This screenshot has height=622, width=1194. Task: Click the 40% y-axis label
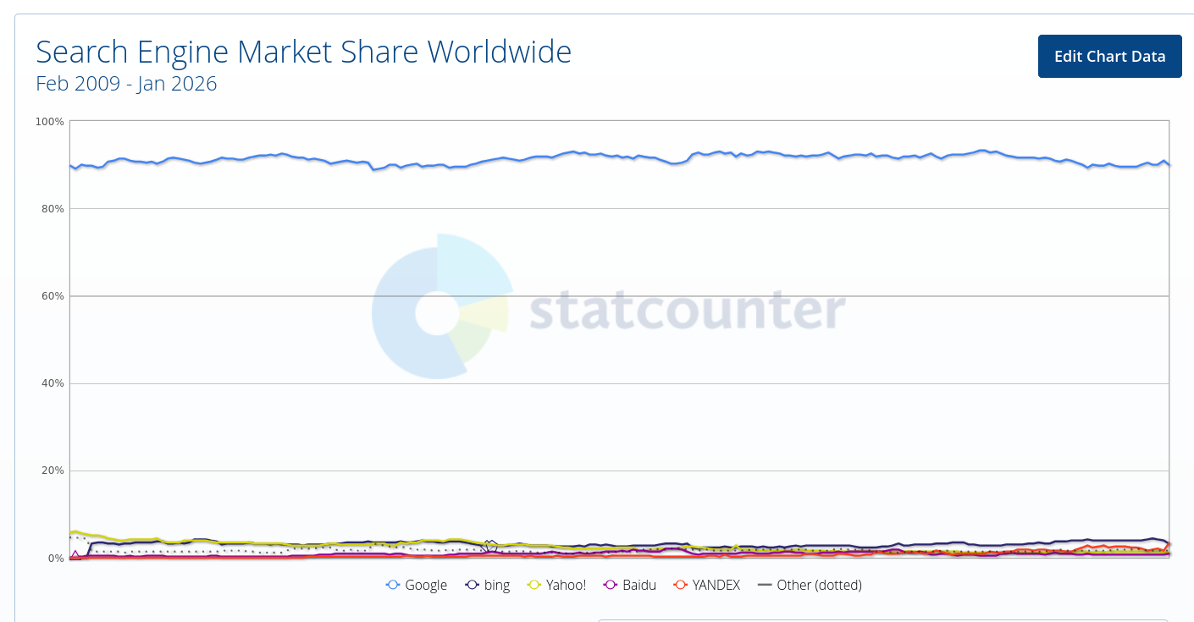[x=51, y=383]
